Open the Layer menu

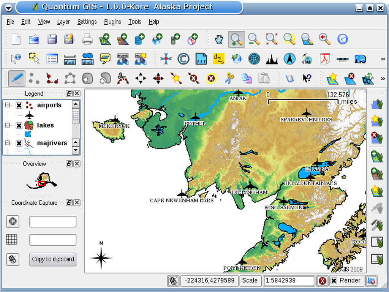click(63, 22)
